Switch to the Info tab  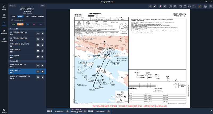pyautogui.click(x=14, y=16)
